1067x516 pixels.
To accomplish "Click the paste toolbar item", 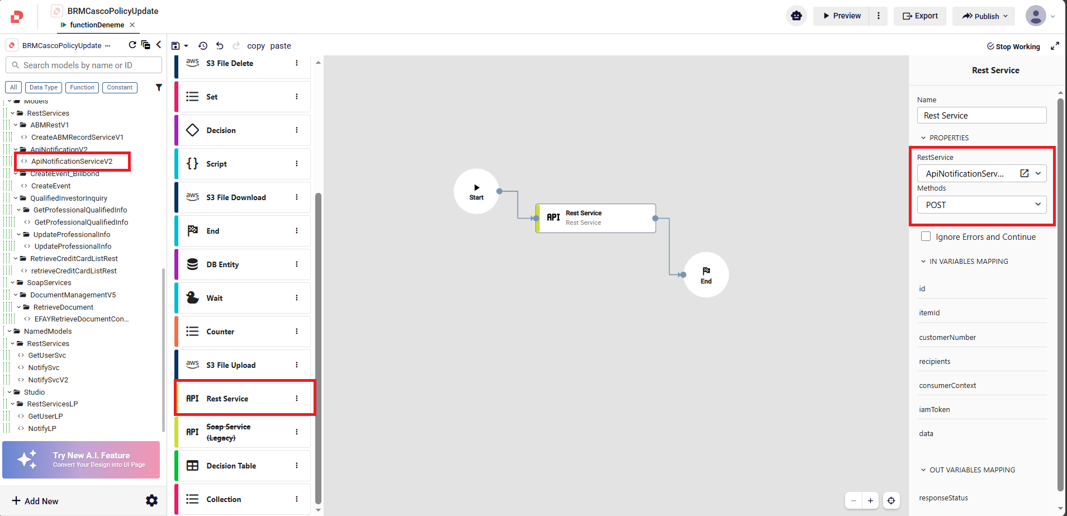I will point(281,46).
